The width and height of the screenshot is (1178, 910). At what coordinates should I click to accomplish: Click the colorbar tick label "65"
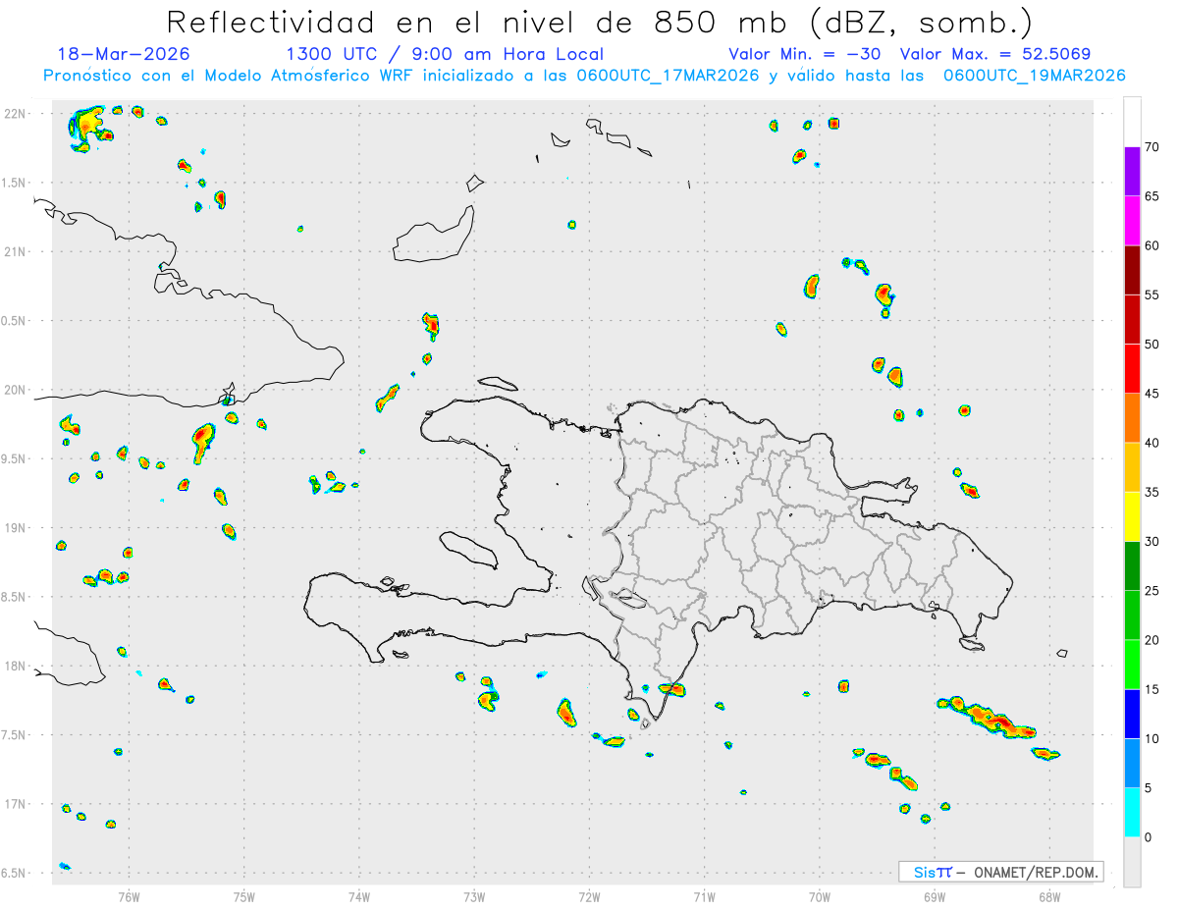click(x=1151, y=196)
